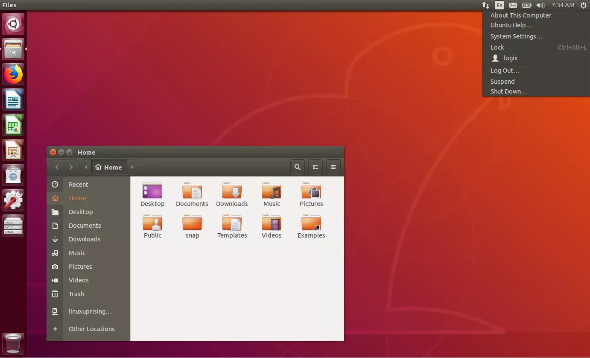
Task: Open search in the Files toolbar
Action: (x=298, y=167)
